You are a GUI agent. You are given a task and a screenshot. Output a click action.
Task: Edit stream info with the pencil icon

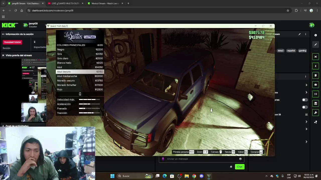(299, 34)
